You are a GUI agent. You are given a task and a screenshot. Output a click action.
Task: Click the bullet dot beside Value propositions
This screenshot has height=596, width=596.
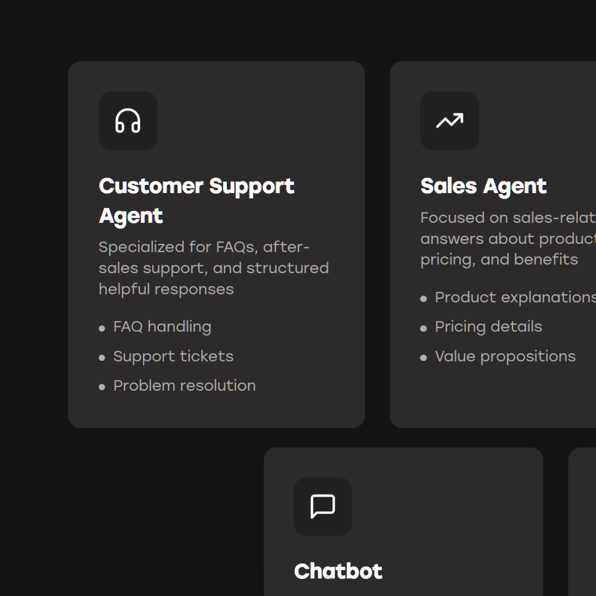(x=423, y=358)
